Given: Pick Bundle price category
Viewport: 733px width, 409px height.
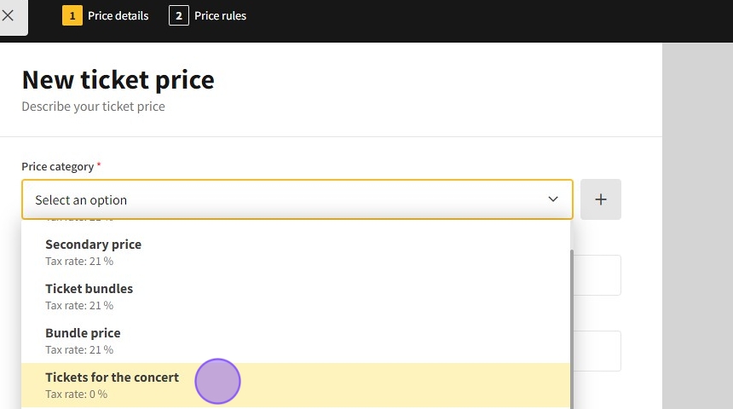Looking at the screenshot, I should pos(83,333).
